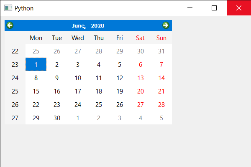Choose grayed-out May 31 date
The width and height of the screenshot is (251, 167).
[161, 51]
